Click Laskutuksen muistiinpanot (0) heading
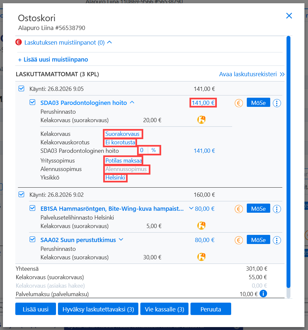 (x=64, y=43)
